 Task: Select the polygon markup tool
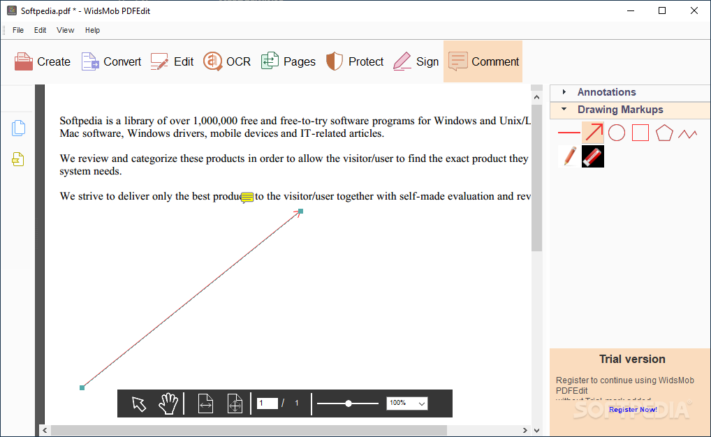tap(664, 133)
